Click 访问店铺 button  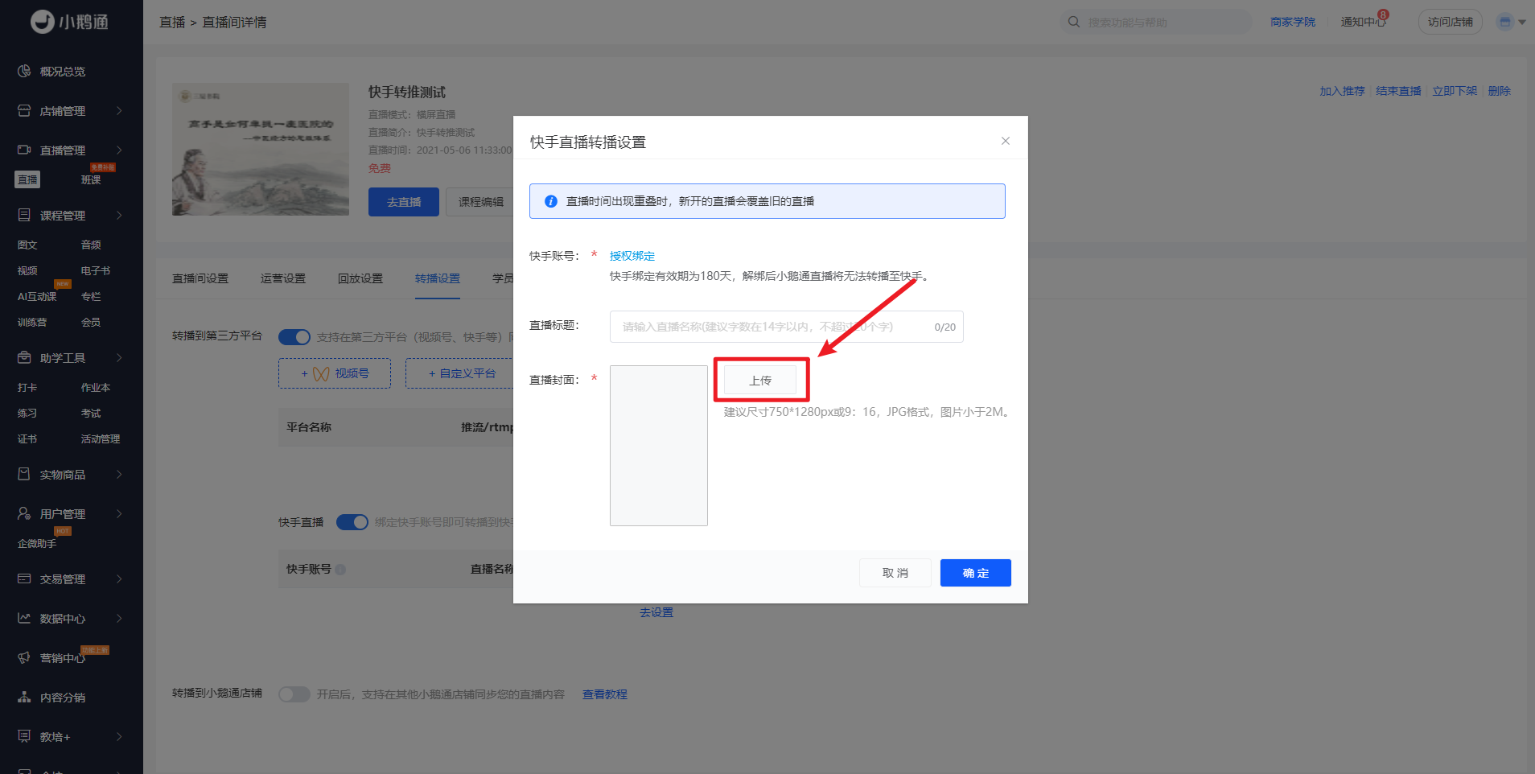coord(1451,22)
